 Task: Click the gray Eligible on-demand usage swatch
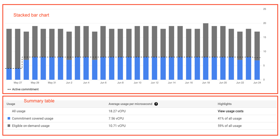[x=9, y=126]
